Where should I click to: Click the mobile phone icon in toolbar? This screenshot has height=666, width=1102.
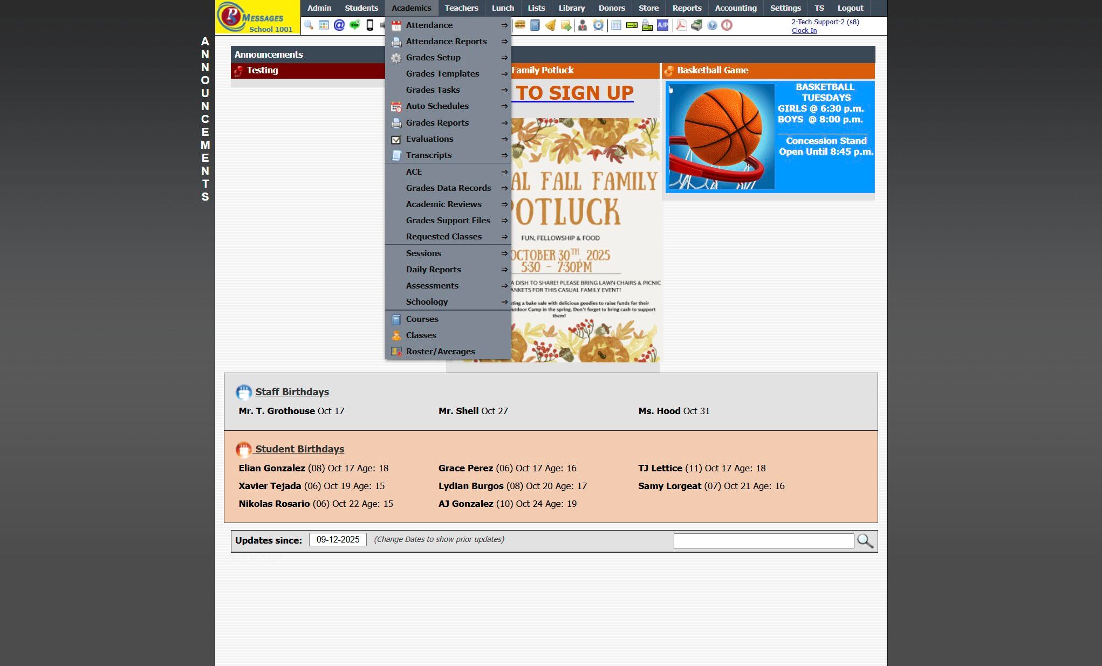(370, 25)
